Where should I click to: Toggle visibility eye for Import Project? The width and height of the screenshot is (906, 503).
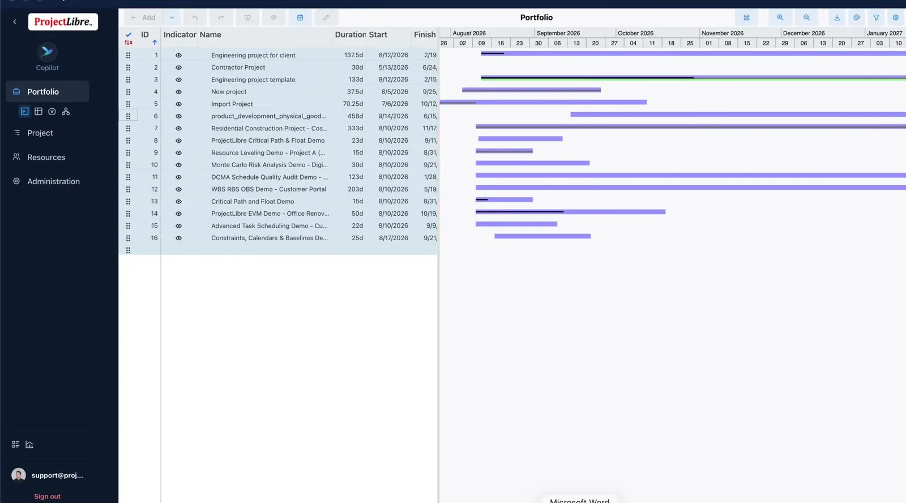pyautogui.click(x=178, y=104)
